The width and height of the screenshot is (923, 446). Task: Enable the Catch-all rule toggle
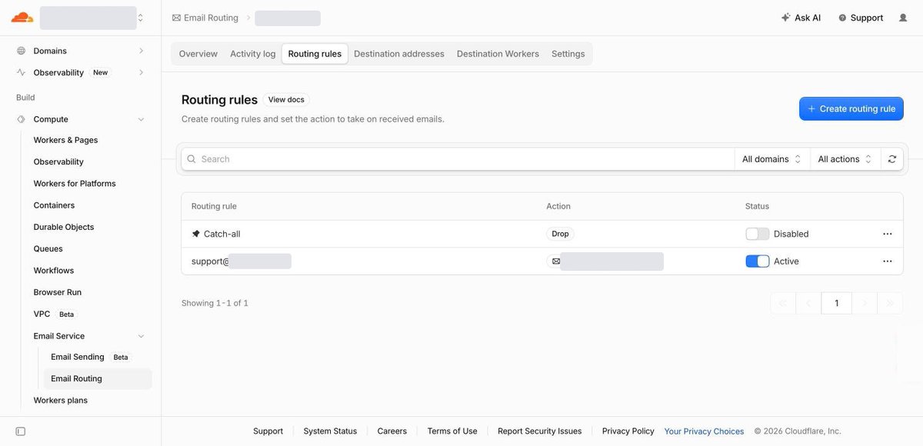tap(758, 234)
